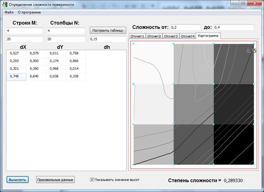Select table cell 0,014

76,69
